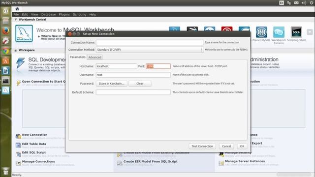Launch Firefox from the Ubuntu dock

click(x=5, y=31)
